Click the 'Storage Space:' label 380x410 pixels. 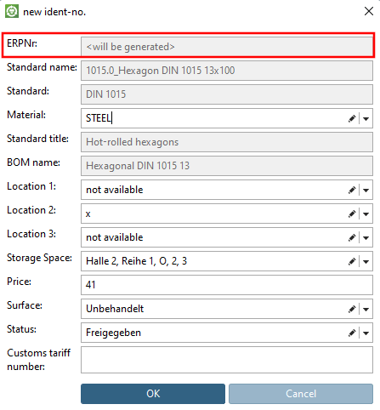point(40,258)
